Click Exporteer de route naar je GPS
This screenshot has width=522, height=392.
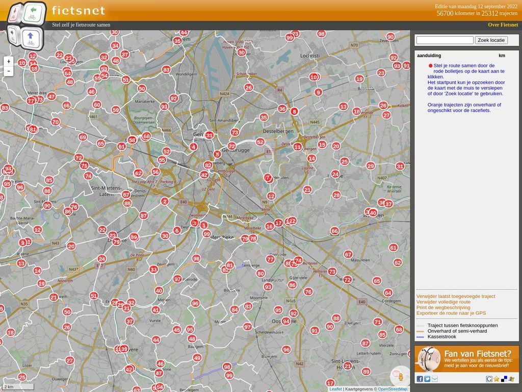(x=451, y=313)
